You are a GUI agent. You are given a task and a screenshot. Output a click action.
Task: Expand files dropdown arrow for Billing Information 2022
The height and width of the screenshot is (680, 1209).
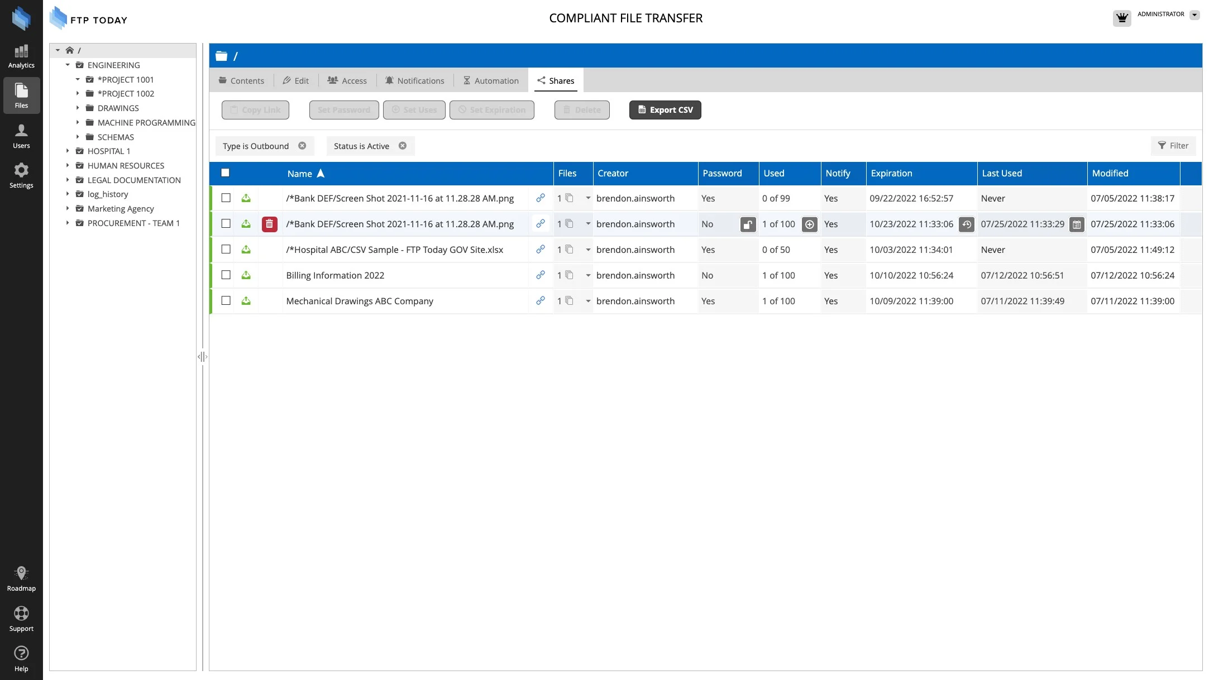pyautogui.click(x=588, y=276)
